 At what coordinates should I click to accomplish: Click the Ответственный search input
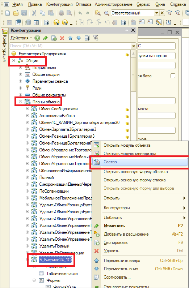(x=133, y=13)
